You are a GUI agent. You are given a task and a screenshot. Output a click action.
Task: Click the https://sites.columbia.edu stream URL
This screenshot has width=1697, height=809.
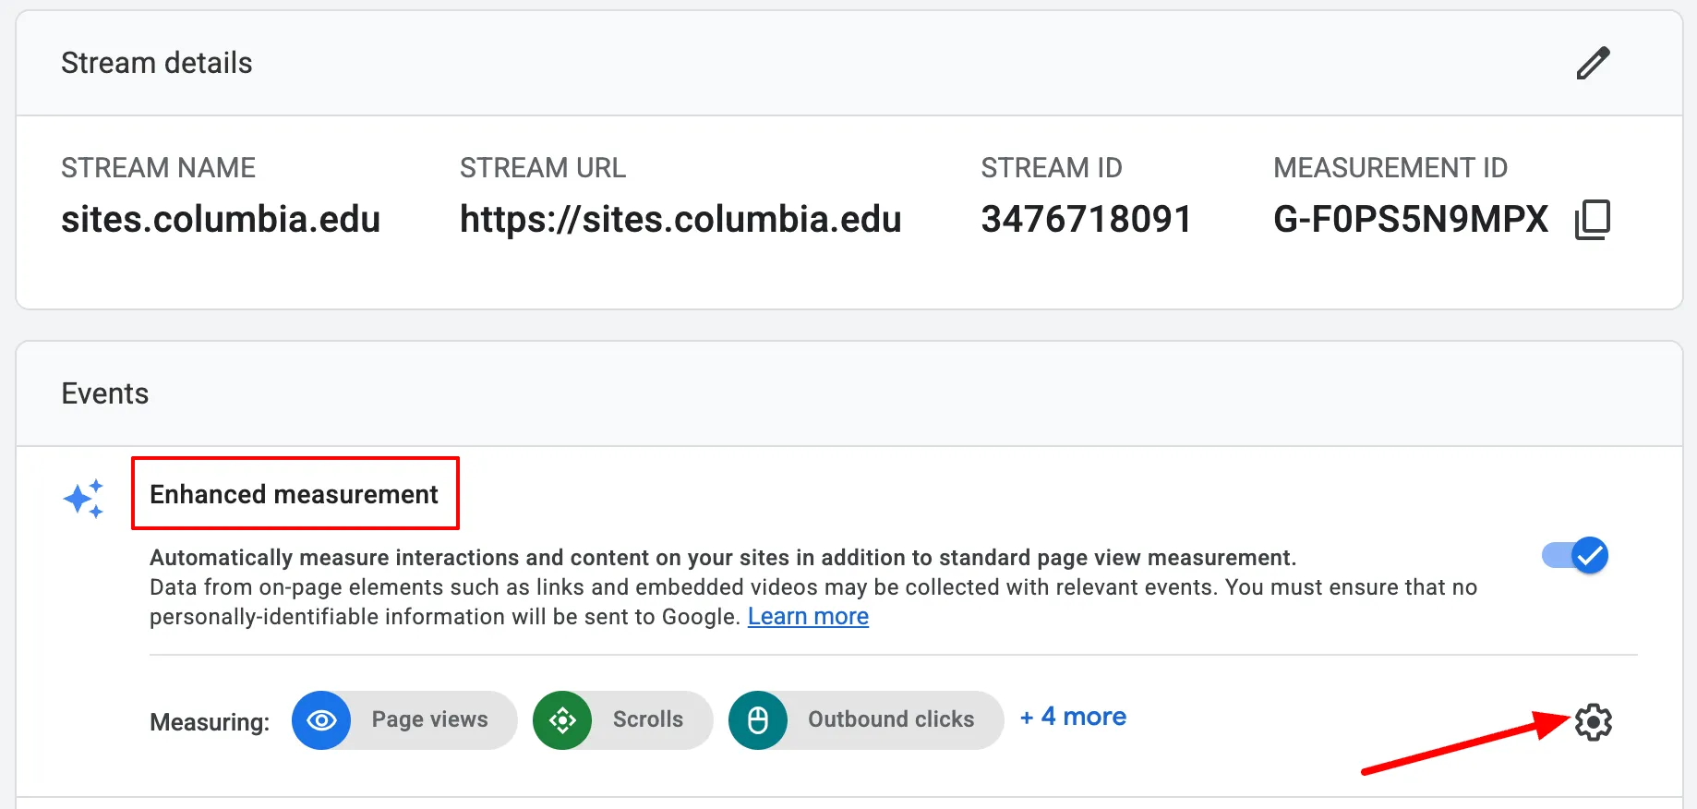point(680,220)
